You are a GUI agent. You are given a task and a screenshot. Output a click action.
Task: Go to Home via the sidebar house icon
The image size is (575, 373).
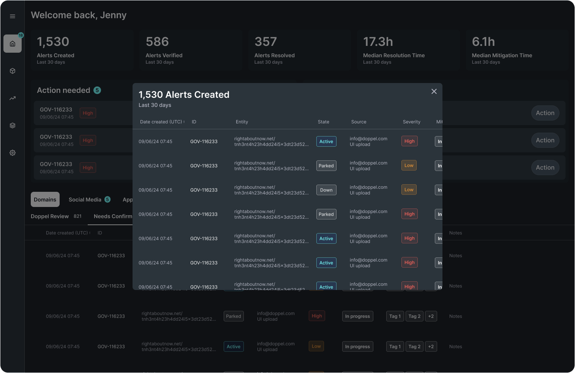[x=13, y=44]
